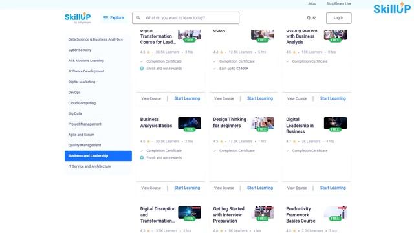Select AI & Machine Learning category
Image resolution: width=414 pixels, height=233 pixels.
coord(86,60)
